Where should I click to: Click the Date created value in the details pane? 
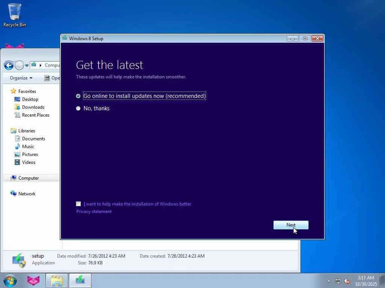[x=186, y=256]
